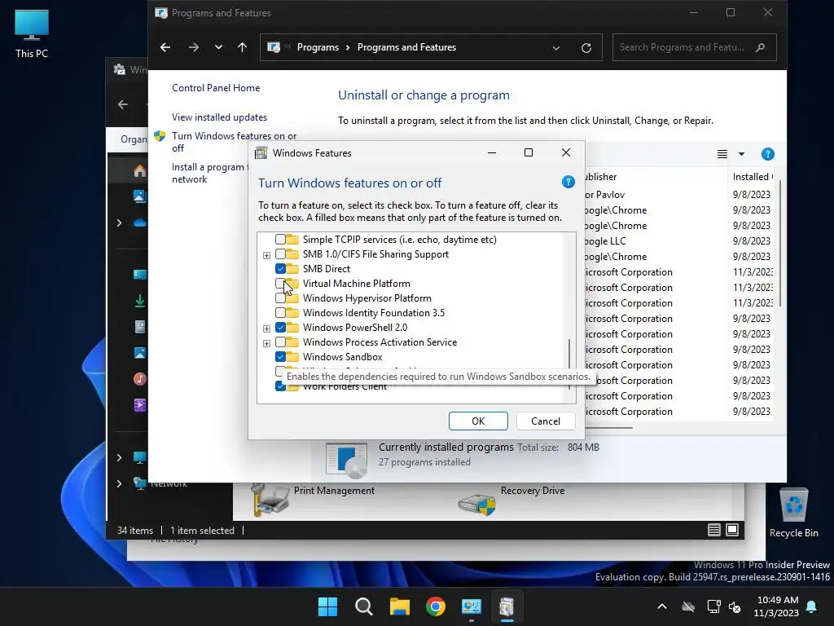The image size is (834, 626).
Task: Open clock and date in taskbar
Action: [776, 606]
